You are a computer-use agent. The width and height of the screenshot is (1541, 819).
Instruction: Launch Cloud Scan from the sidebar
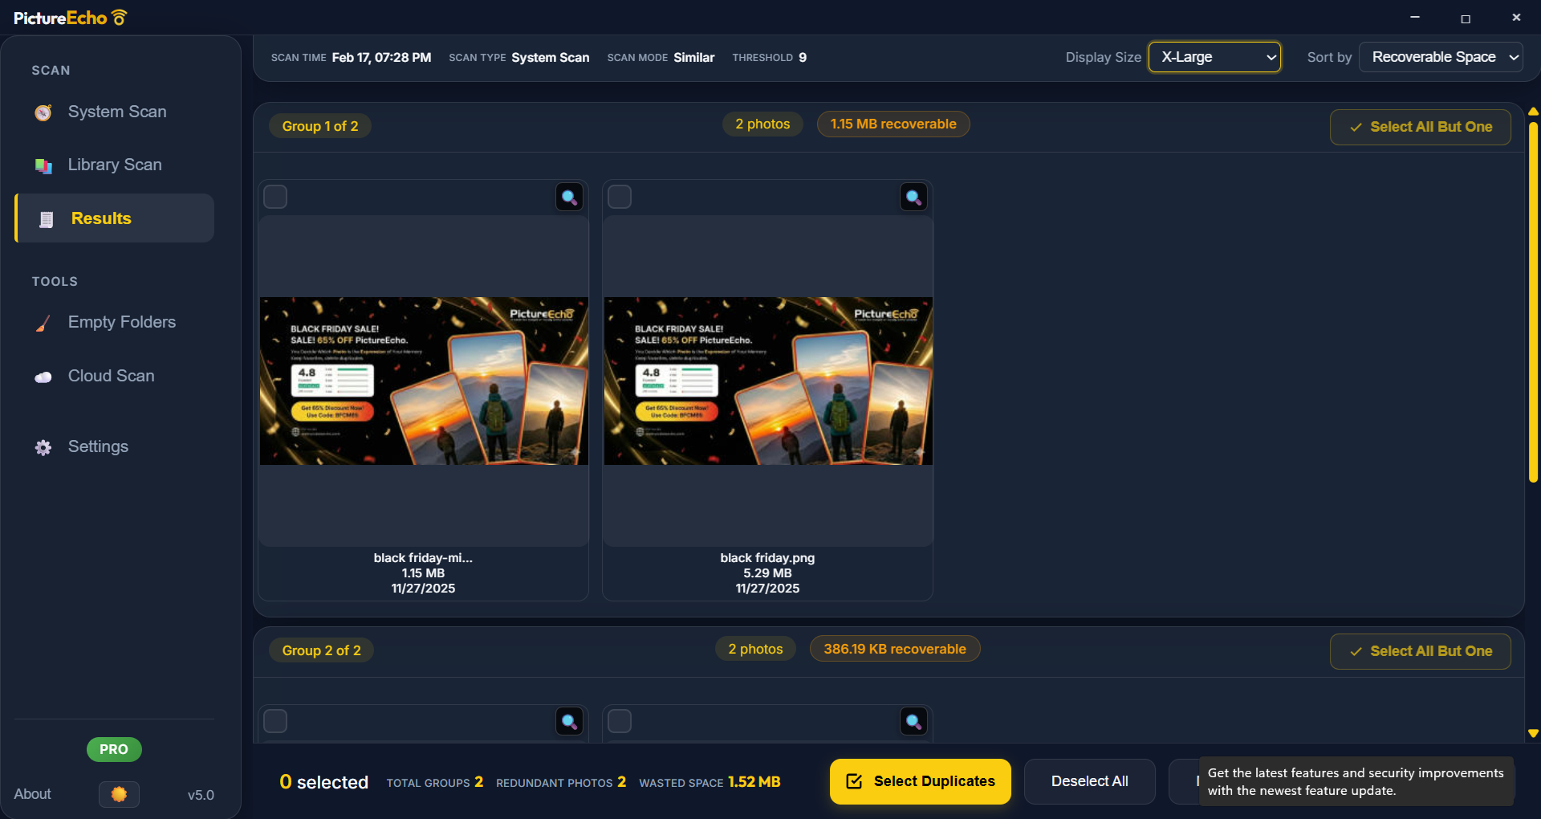[111, 376]
